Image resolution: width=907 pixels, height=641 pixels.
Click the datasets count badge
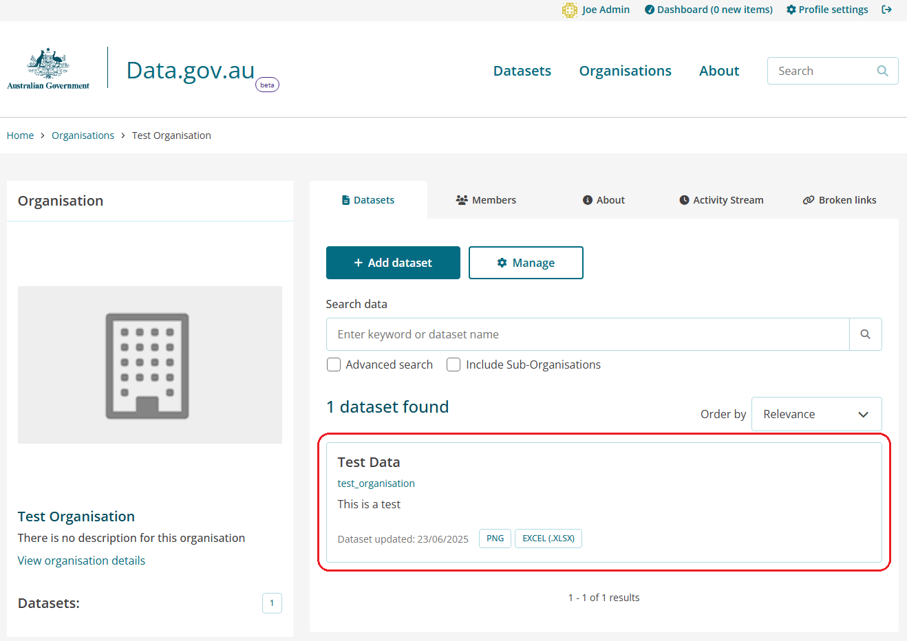click(x=272, y=603)
